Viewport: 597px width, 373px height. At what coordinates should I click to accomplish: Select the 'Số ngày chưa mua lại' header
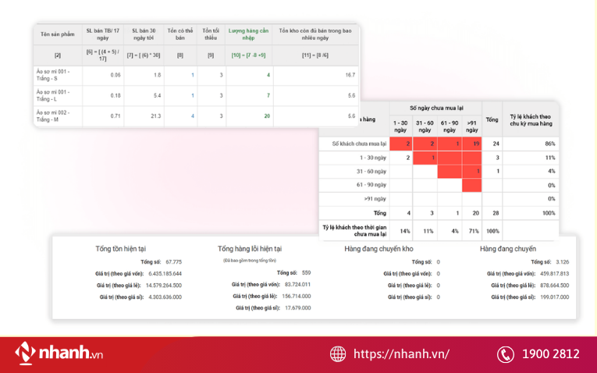pyautogui.click(x=436, y=108)
